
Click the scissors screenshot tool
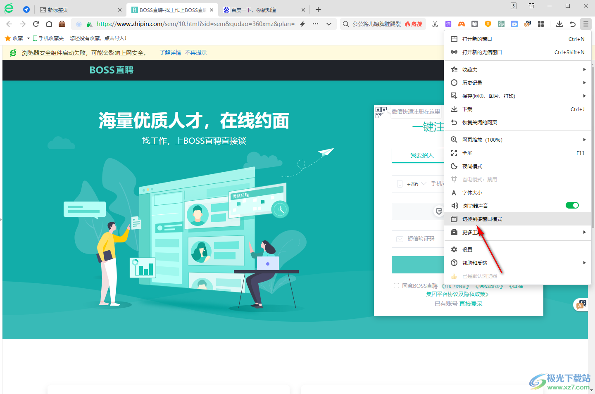tap(435, 24)
